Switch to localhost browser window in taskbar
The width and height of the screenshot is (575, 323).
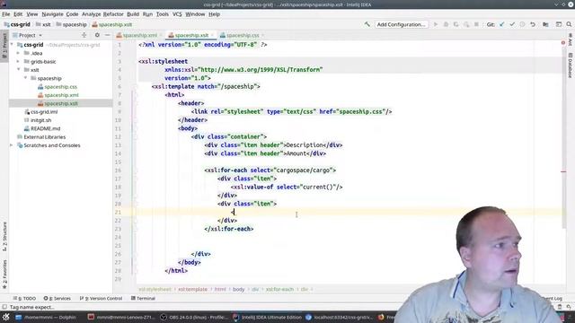tap(339, 317)
